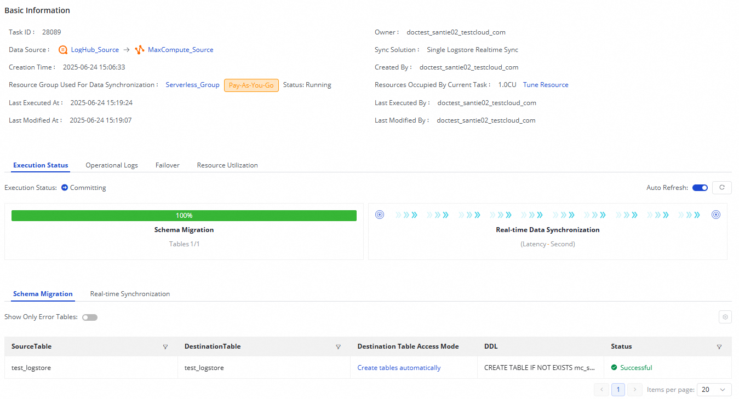Click the Basic Information heading
Screen dimensions: 739x399
click(37, 10)
